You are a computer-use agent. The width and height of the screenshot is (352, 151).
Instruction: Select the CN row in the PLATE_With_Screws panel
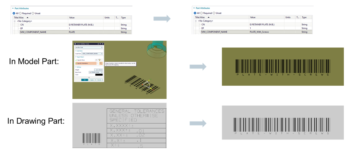[253, 24]
